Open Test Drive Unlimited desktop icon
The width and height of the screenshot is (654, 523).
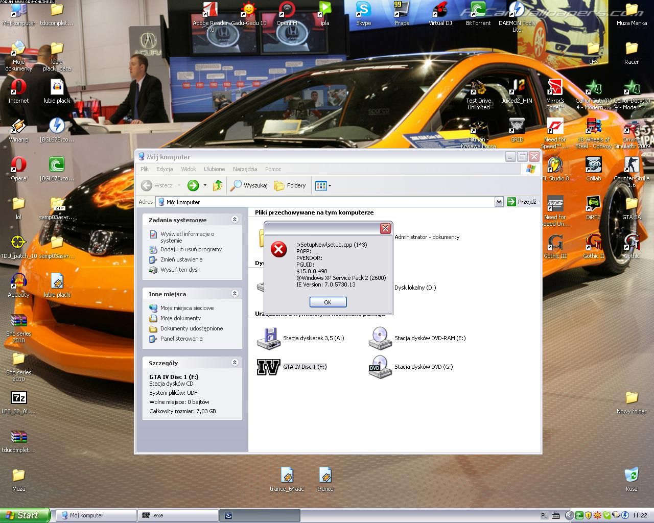pyautogui.click(x=478, y=95)
